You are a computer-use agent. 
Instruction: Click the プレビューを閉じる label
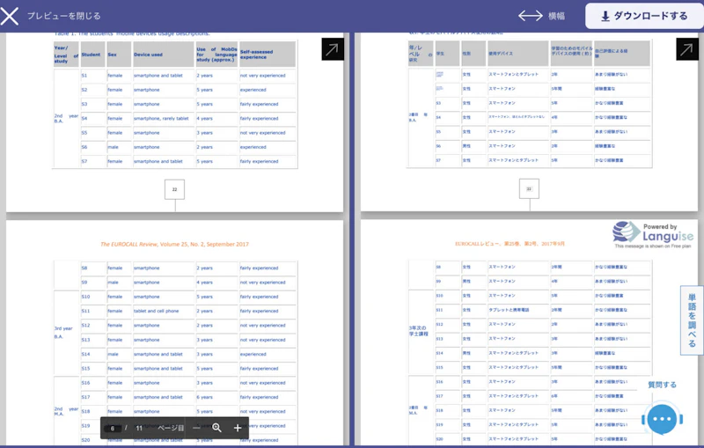(63, 16)
